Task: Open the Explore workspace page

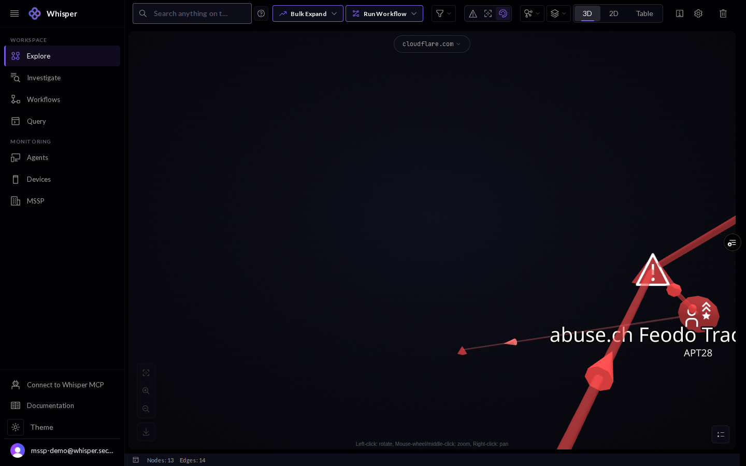Action: coord(62,56)
